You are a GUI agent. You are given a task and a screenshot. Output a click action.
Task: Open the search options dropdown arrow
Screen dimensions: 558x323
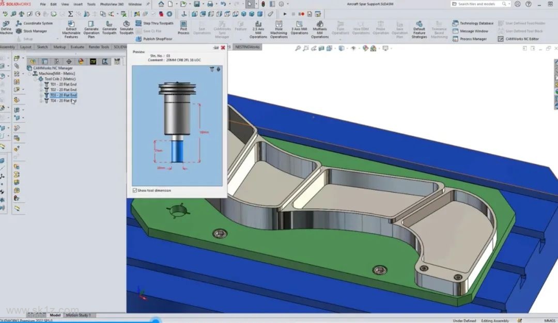(x=509, y=4)
